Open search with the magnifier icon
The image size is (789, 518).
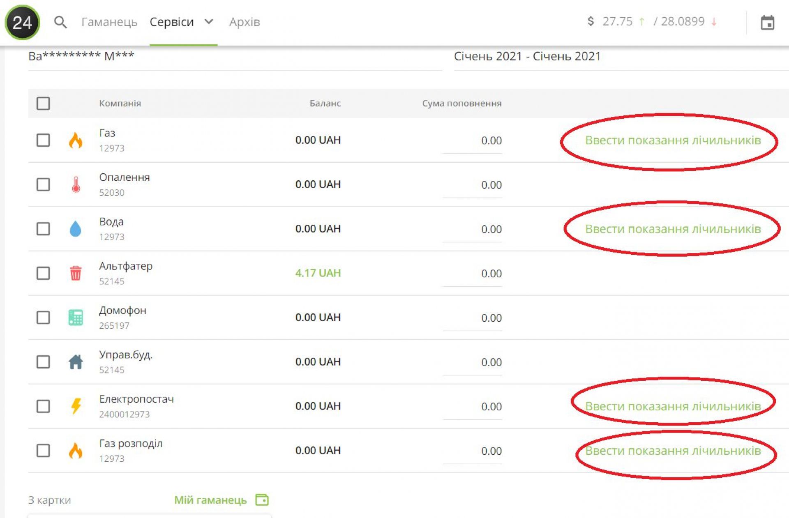click(x=60, y=22)
